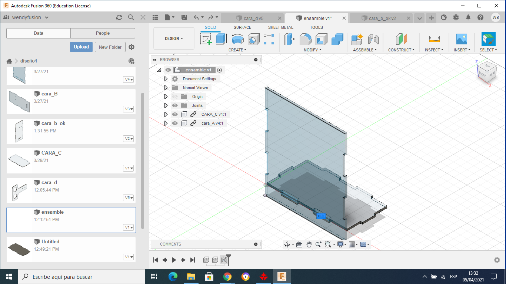Click the view cube FRONT face

[x=483, y=74]
